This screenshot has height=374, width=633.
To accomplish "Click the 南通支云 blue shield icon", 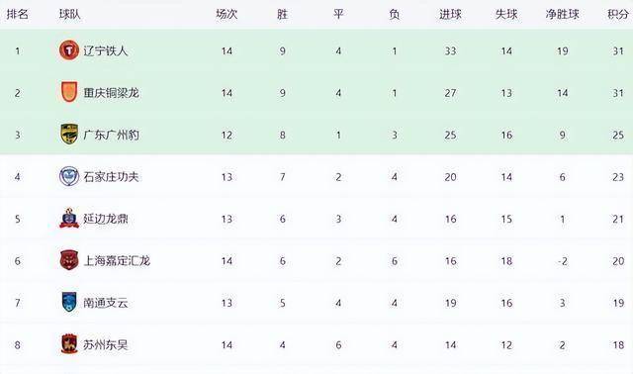I will click(69, 302).
